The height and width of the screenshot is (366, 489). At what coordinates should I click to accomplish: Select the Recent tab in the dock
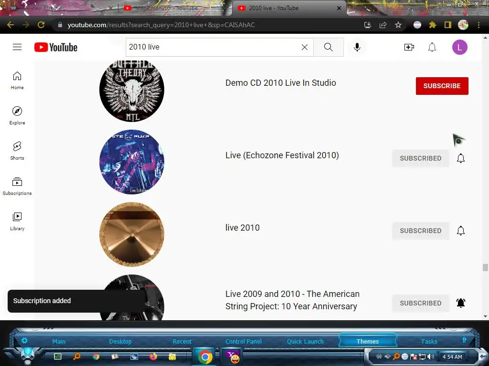click(182, 341)
